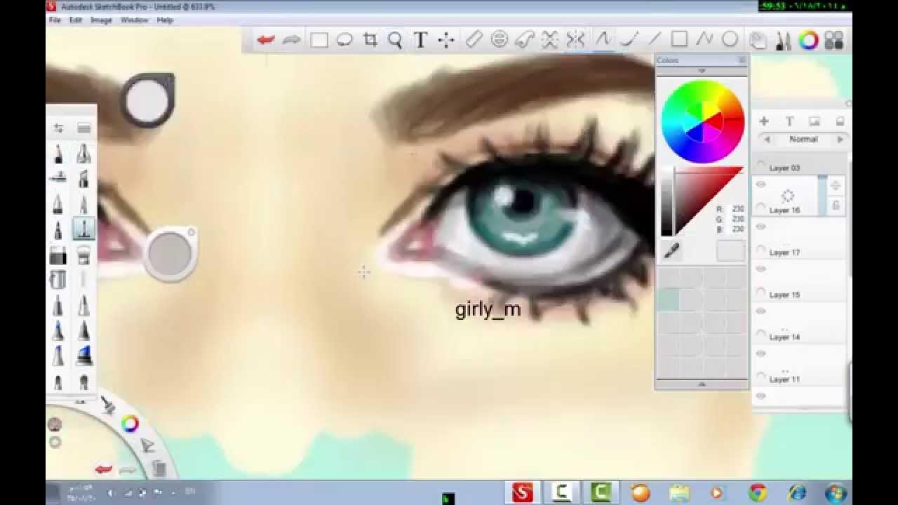Screen dimensions: 898x505
Task: Open the Layer editor from toolbar
Action: click(x=758, y=40)
